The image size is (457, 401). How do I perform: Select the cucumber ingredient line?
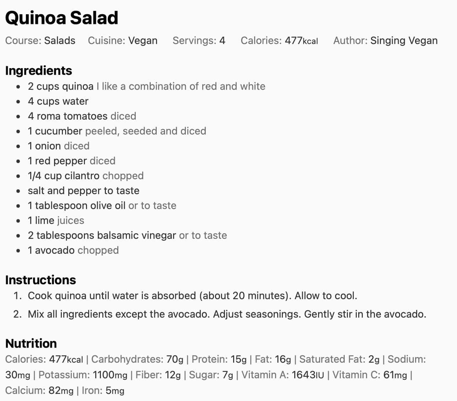tap(117, 131)
